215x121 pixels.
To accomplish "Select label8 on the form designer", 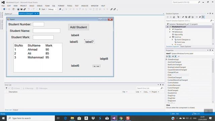I will 104,59.
